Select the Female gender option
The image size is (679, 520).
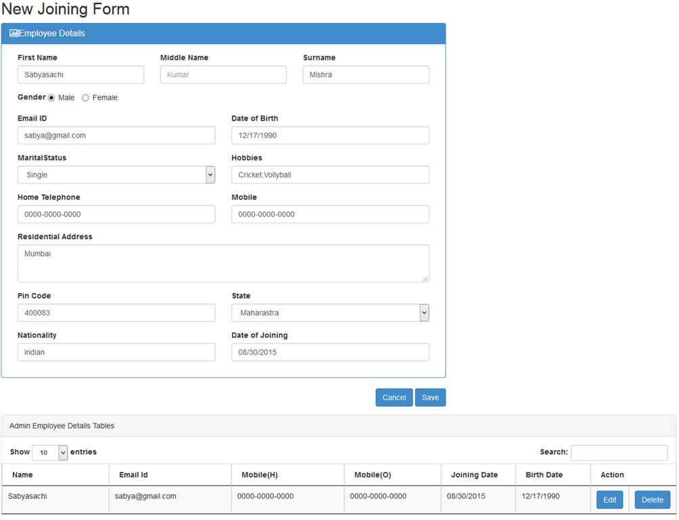point(85,98)
